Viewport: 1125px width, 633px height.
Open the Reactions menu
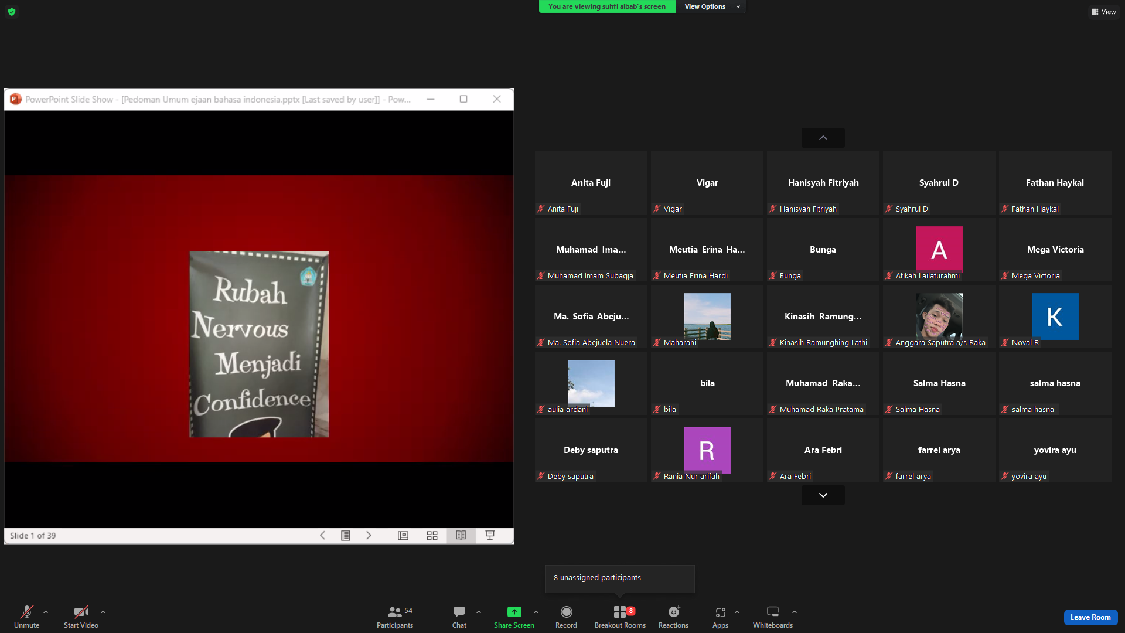pos(674,617)
